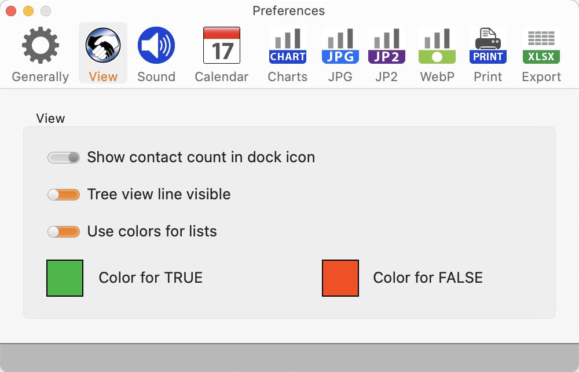Viewport: 579px width, 372px height.
Task: Click the Preferences window title bar
Action: pos(289,10)
